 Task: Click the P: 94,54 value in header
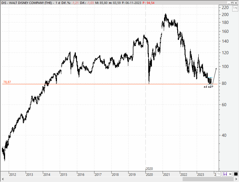click(149, 3)
